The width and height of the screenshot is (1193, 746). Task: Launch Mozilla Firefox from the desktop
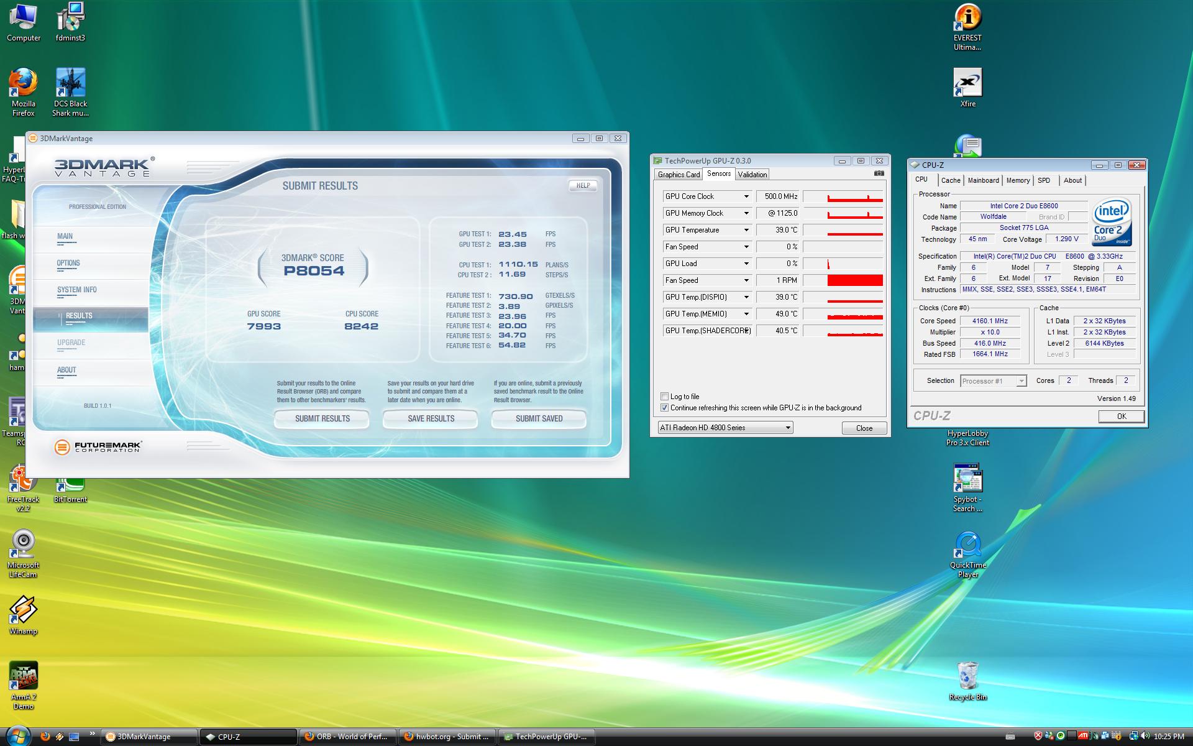click(24, 92)
